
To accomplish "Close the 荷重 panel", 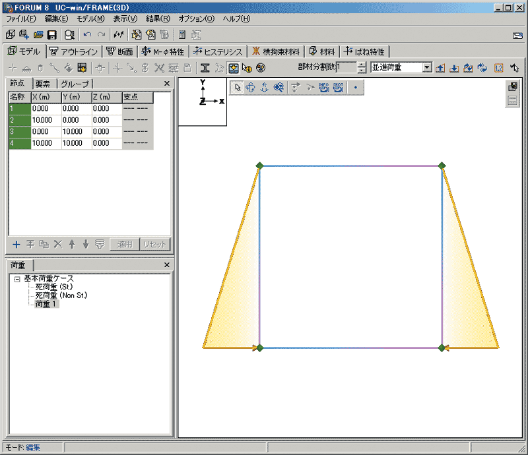I will tap(167, 264).
